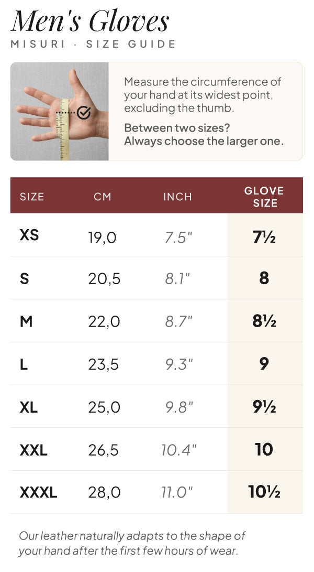Click the hand measurement photo
The image size is (314, 572).
[59, 111]
